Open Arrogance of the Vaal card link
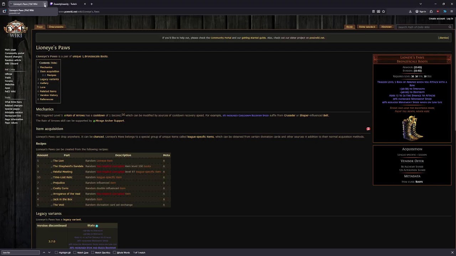 [x=67, y=194]
